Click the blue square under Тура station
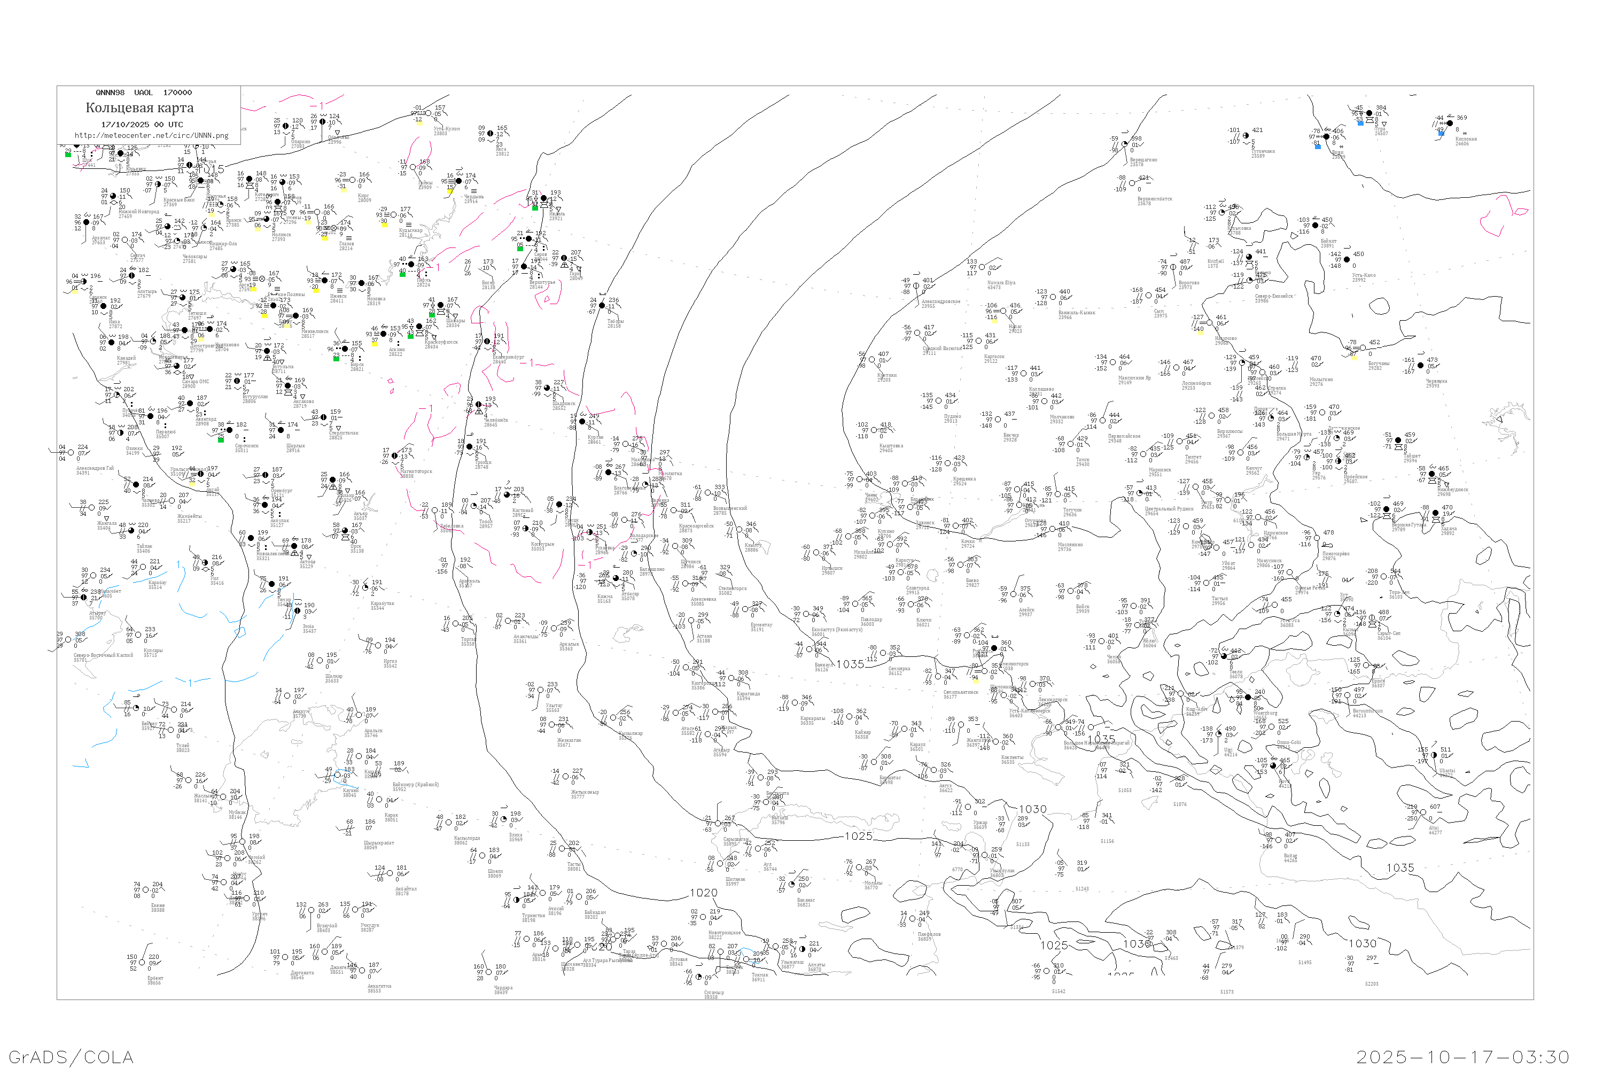Screen dimensions: 1603x1069 [x=1360, y=123]
